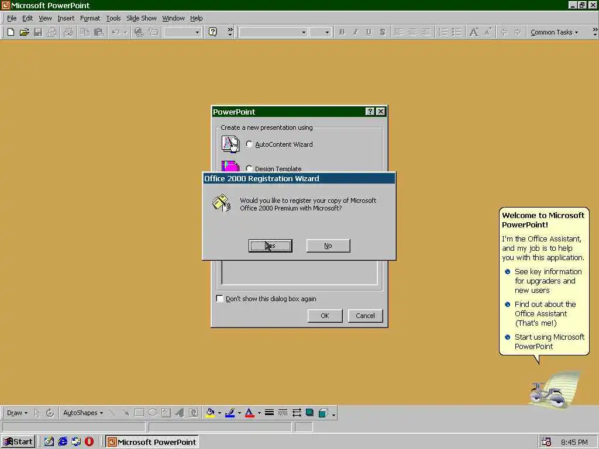Click No in Registration Wizard dialog
This screenshot has width=599, height=449.
point(328,246)
